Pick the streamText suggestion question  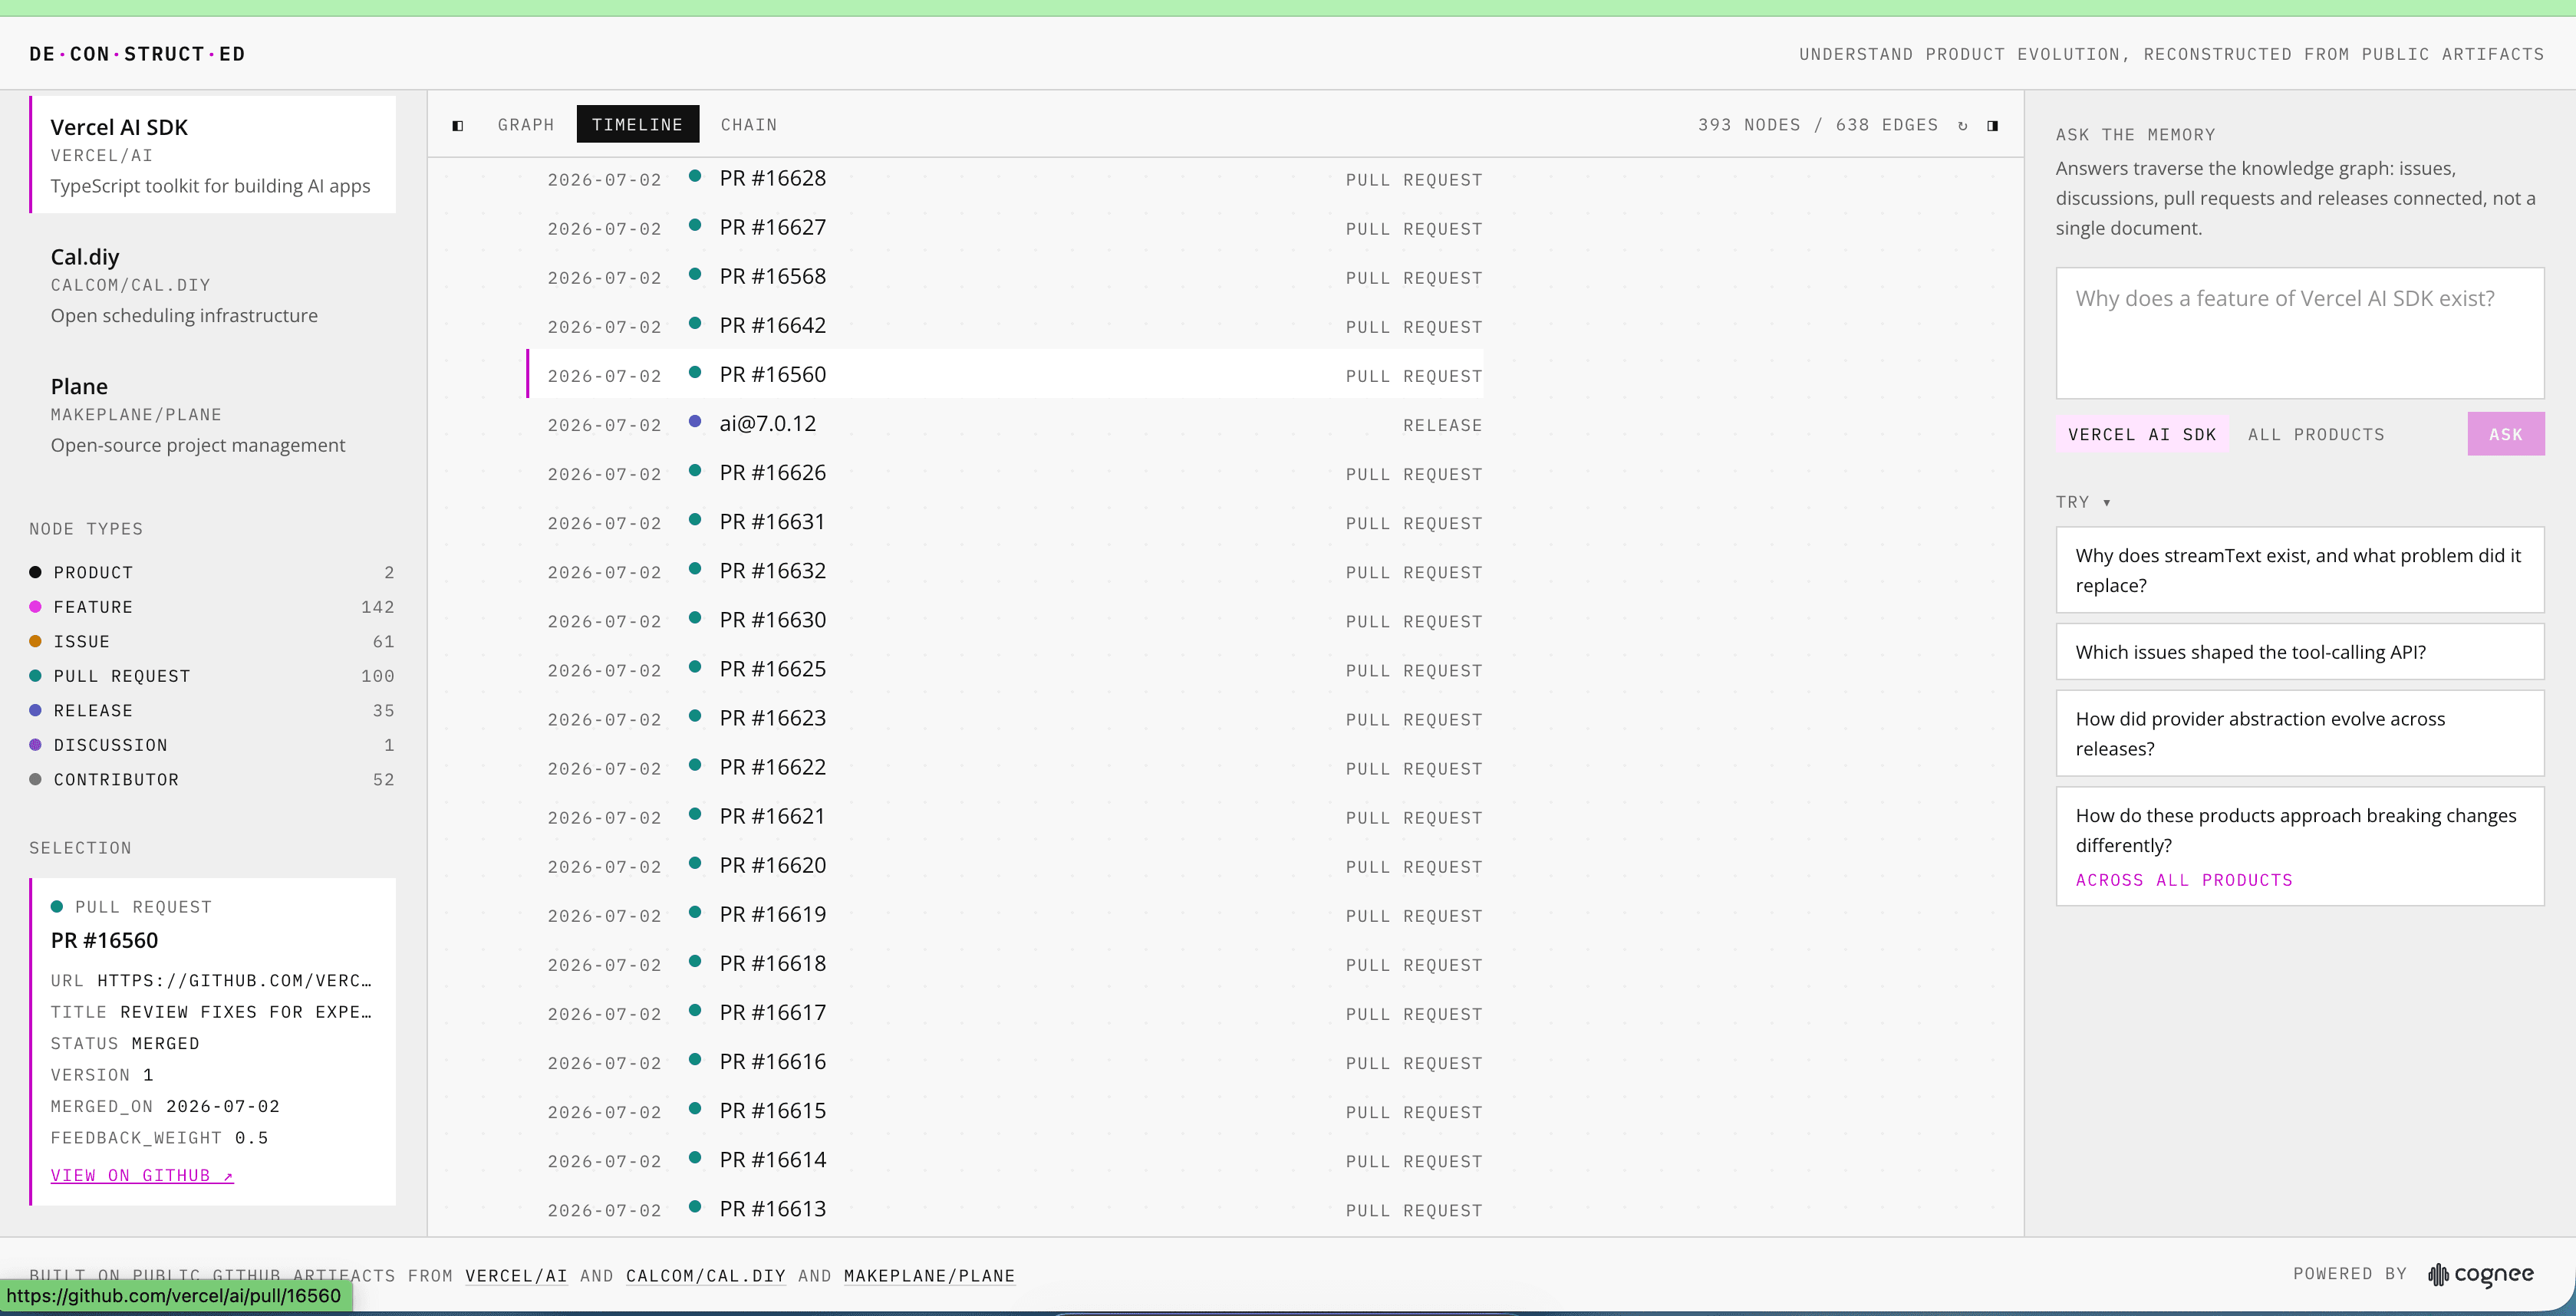coord(2300,570)
